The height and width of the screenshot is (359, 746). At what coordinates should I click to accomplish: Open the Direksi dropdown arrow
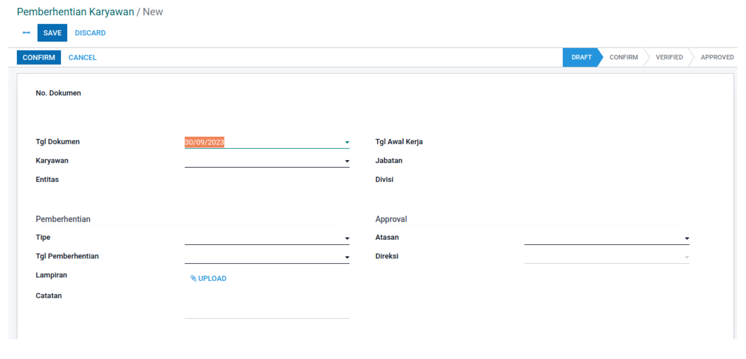[x=687, y=257]
